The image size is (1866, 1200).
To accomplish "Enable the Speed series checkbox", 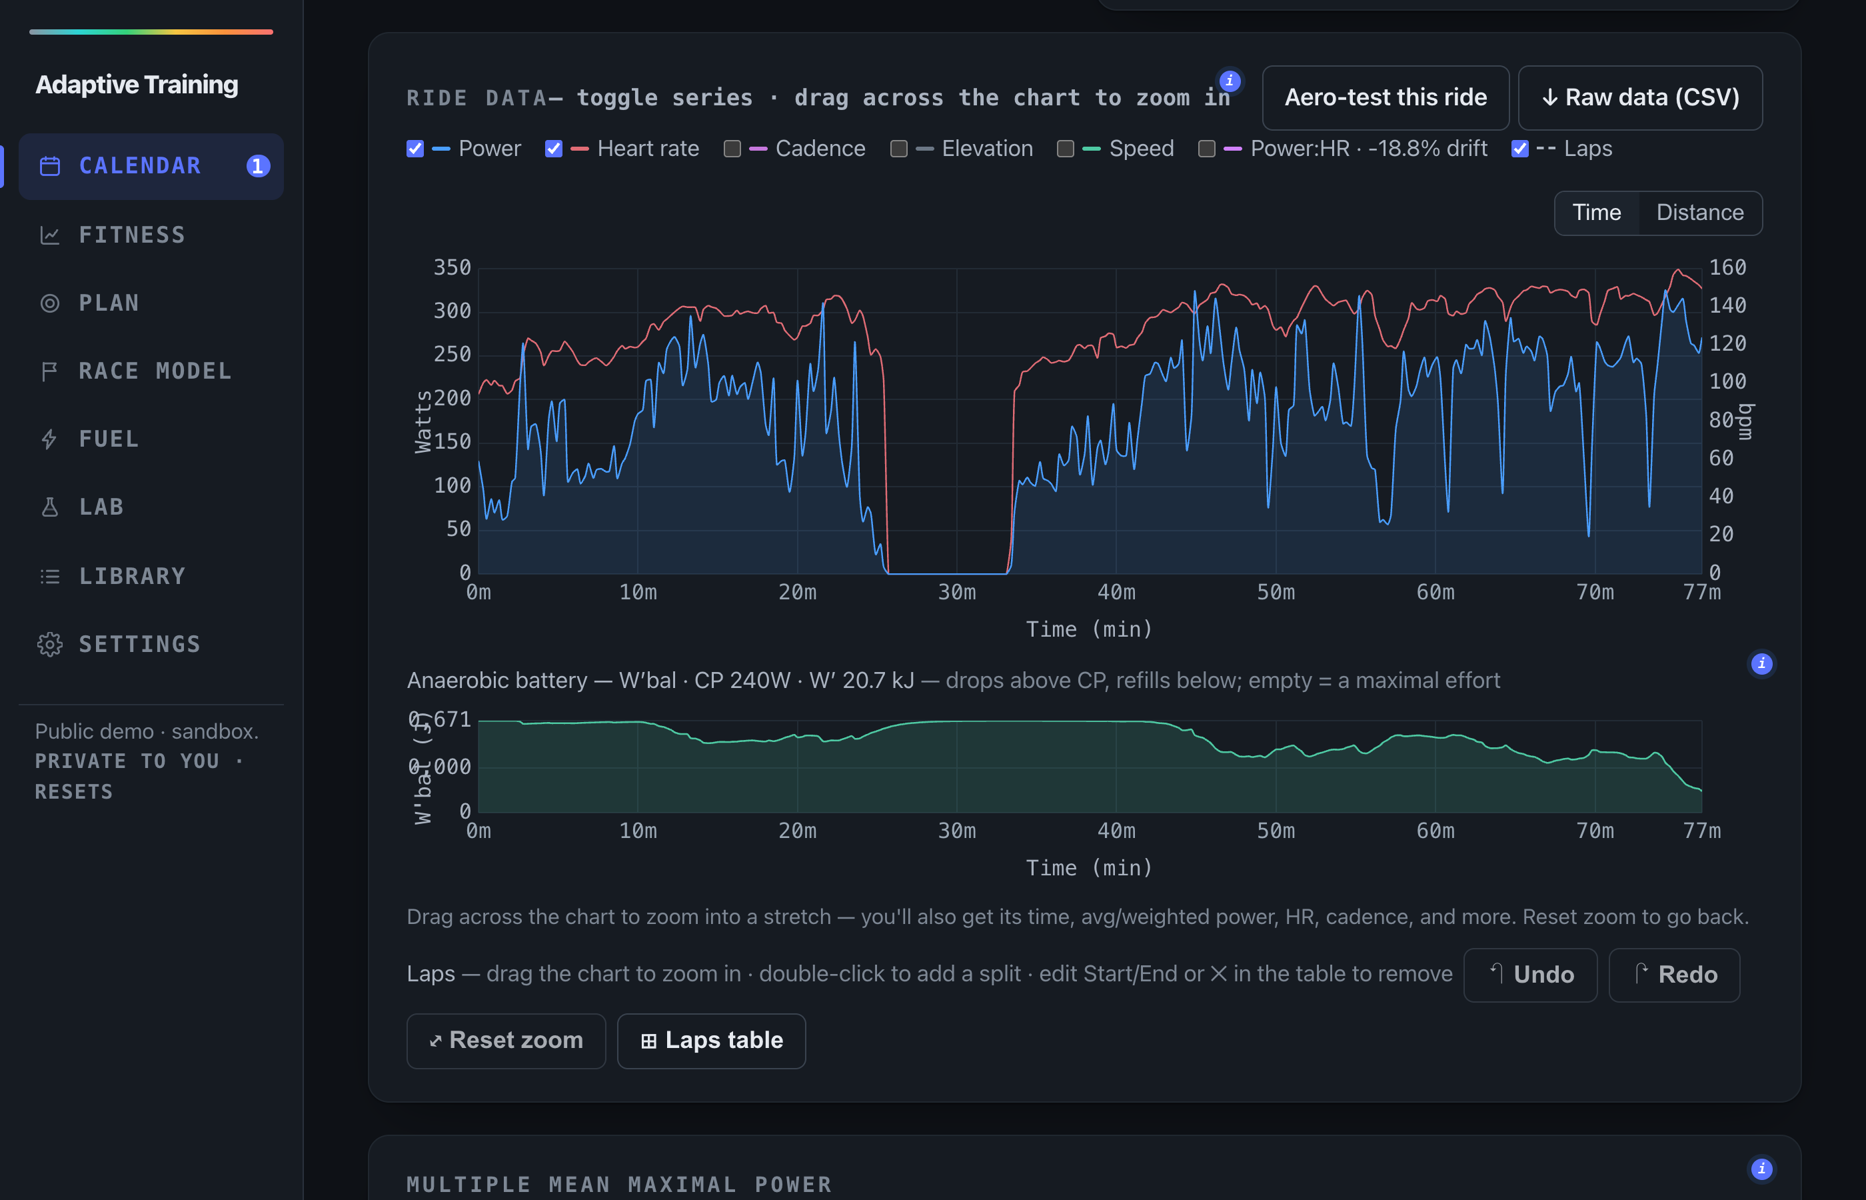I will coord(1066,149).
